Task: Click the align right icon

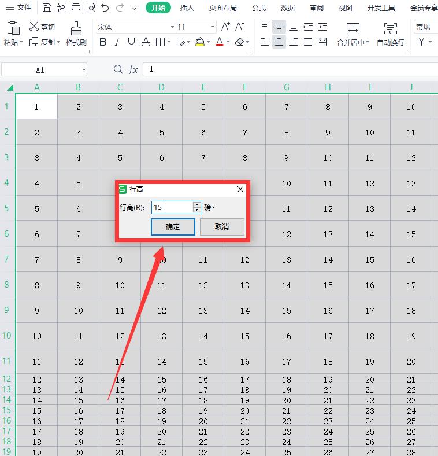Action: [x=294, y=42]
